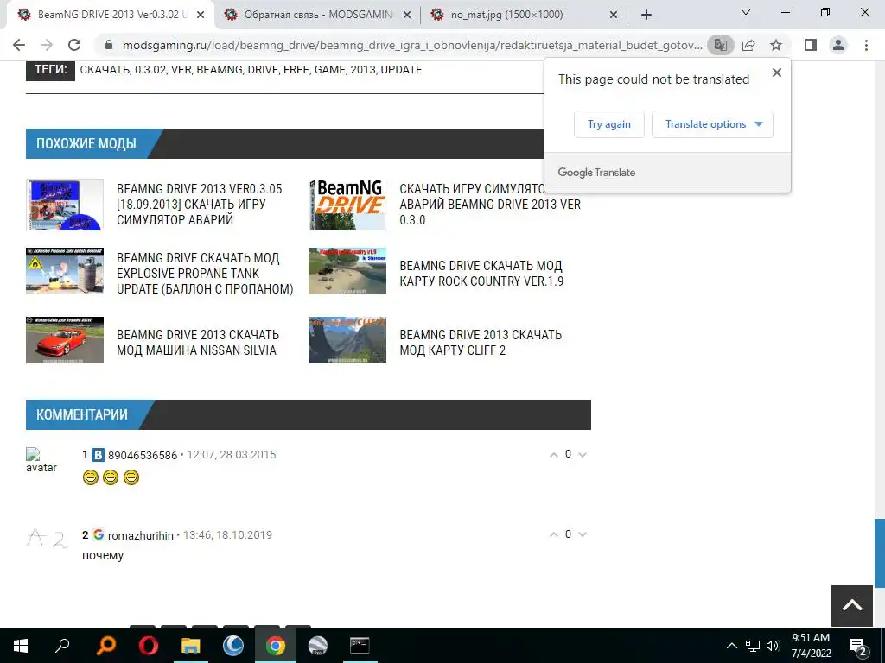Click the VK icon beside 89046536586
The height and width of the screenshot is (663, 885).
[x=99, y=455]
